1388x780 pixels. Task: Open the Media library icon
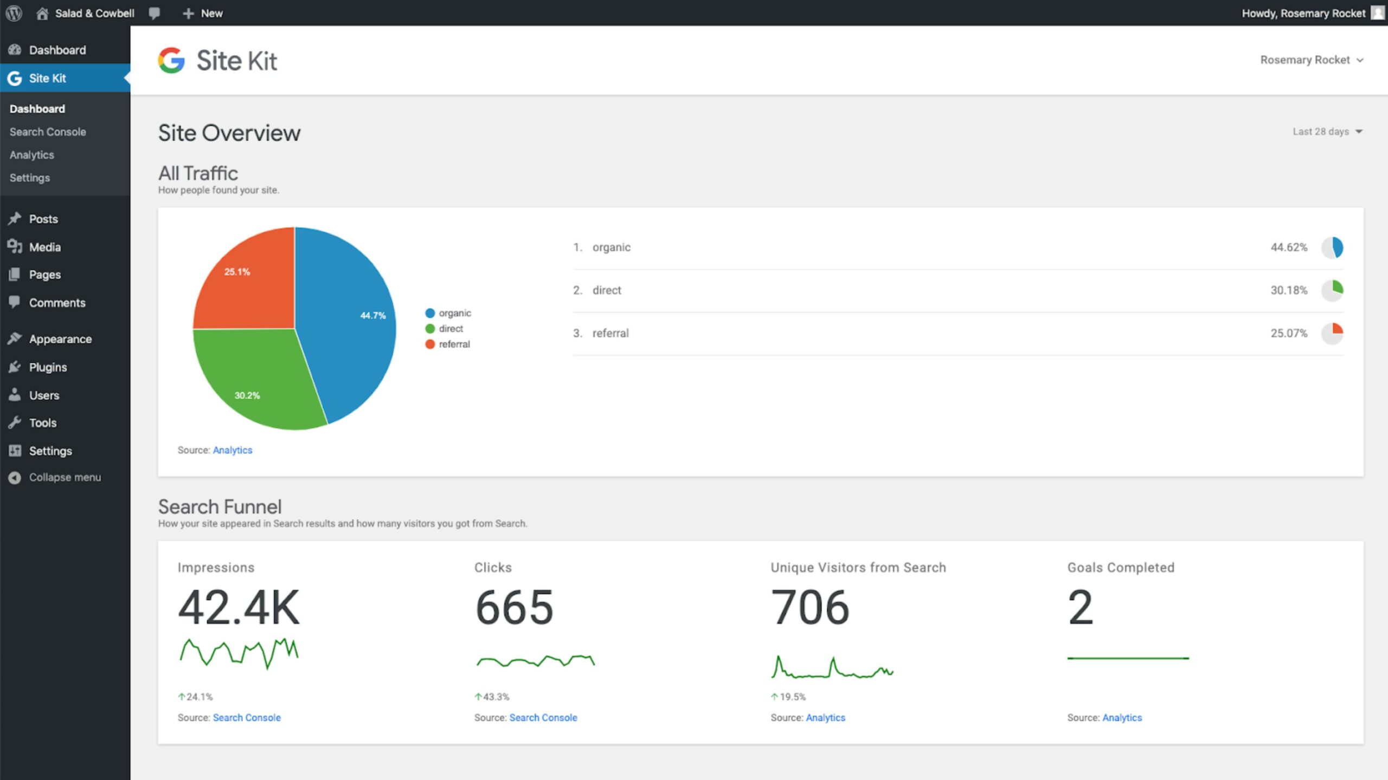14,246
